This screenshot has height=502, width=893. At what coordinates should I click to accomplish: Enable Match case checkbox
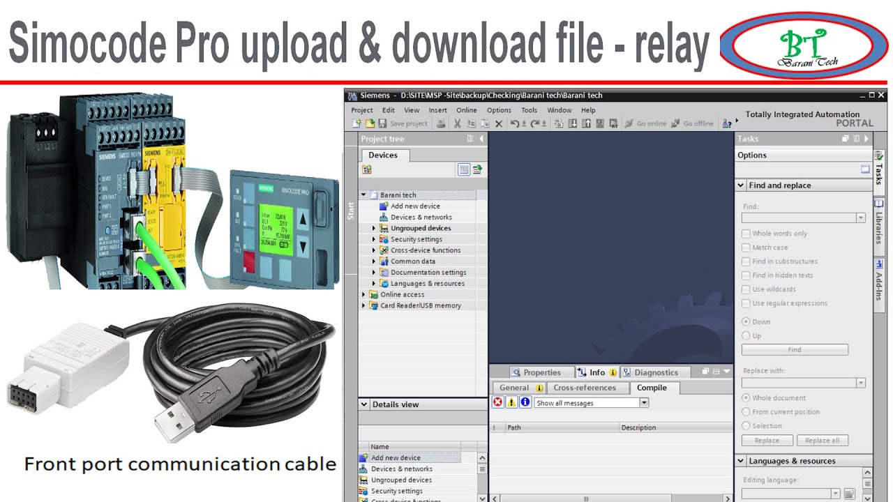point(746,248)
